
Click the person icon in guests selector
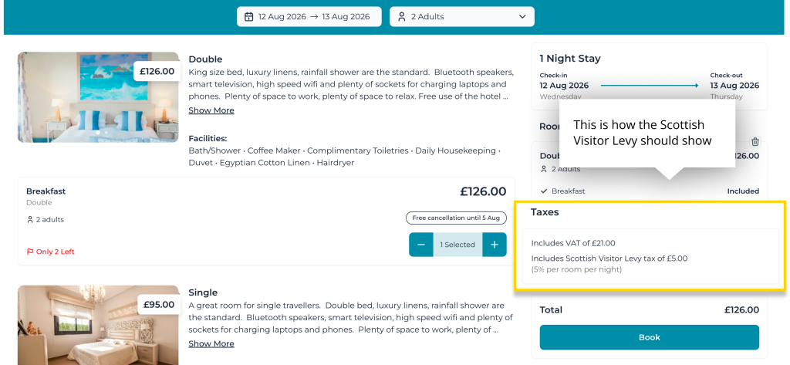(x=402, y=16)
